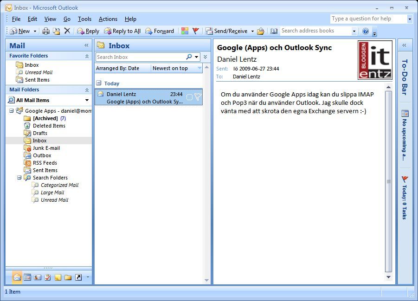Open the Actions menu
The height and width of the screenshot is (301, 418).
pos(108,19)
